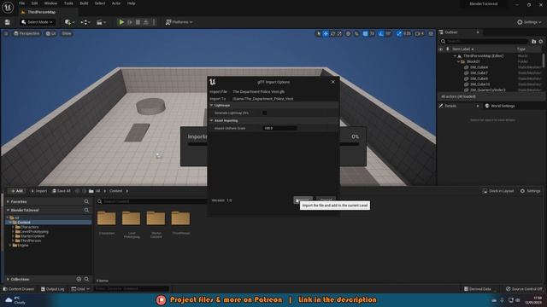547x307 pixels.
Task: Open the Blueprints toolbar dropdown
Action: 85,22
